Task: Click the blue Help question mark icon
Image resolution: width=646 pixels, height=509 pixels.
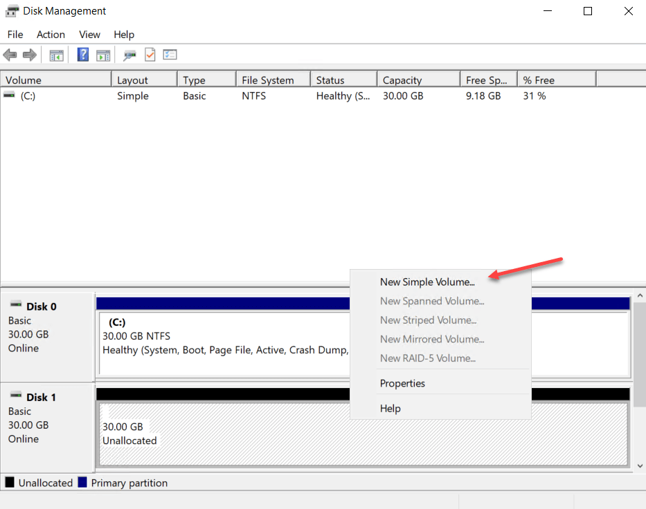Action: tap(83, 55)
